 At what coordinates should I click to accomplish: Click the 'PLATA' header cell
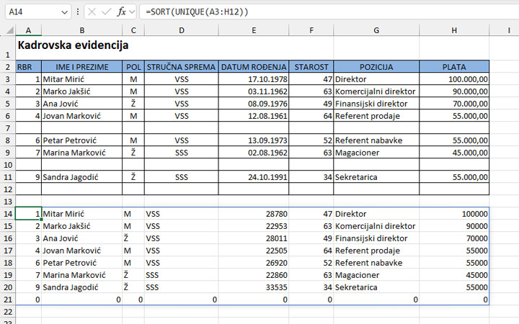pyautogui.click(x=453, y=66)
